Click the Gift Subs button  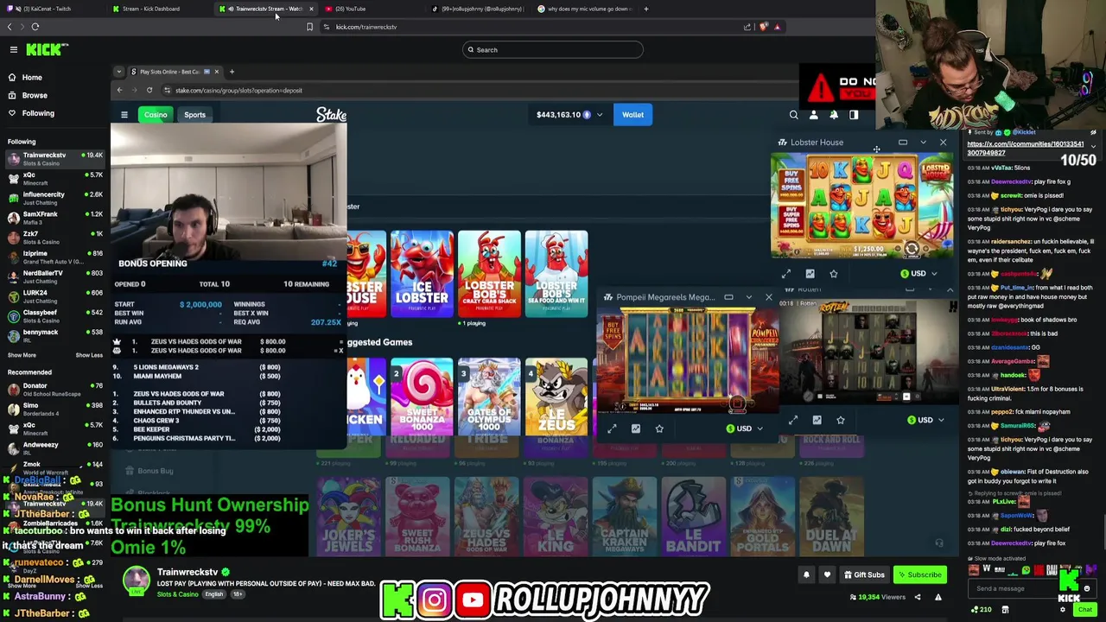click(864, 574)
